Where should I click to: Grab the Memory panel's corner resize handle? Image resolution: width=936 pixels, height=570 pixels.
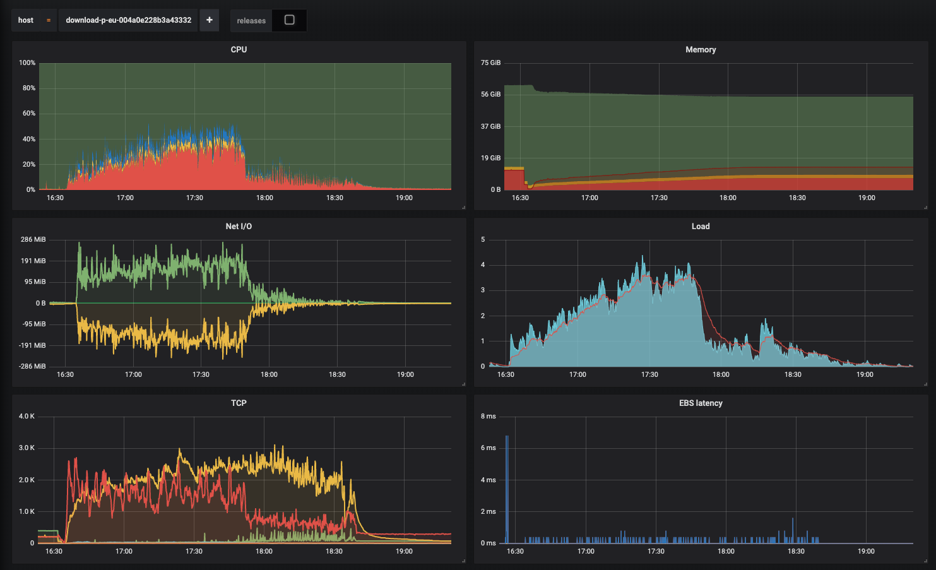[925, 207]
